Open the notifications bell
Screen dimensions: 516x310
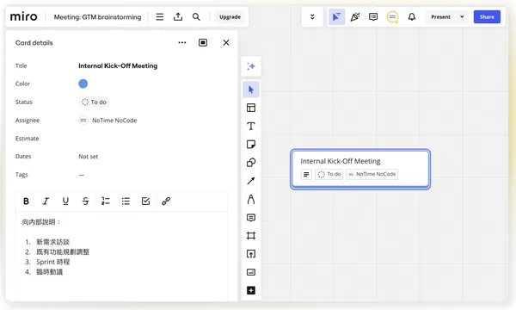coord(412,17)
